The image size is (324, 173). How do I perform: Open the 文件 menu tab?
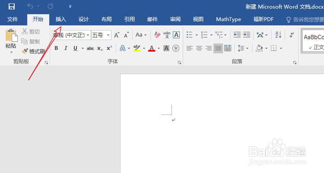[13, 19]
